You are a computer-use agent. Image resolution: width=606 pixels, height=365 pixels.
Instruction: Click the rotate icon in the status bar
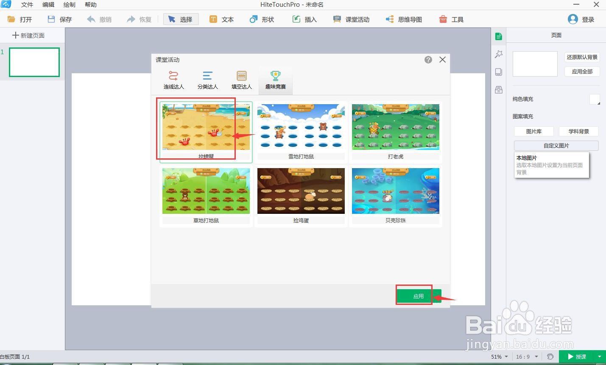click(x=550, y=357)
